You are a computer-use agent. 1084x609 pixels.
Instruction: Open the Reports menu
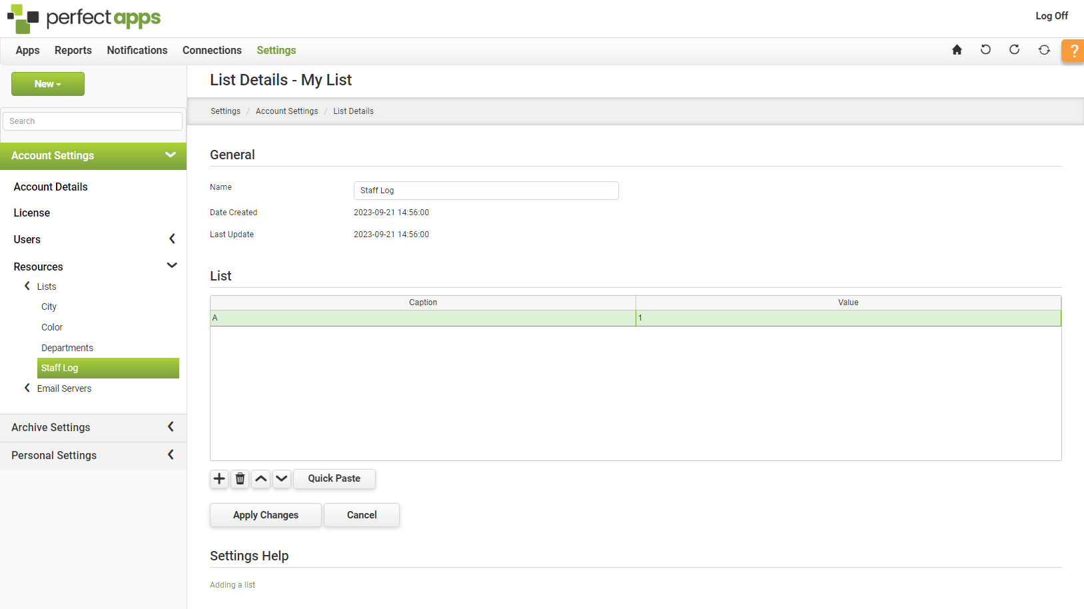(73, 50)
